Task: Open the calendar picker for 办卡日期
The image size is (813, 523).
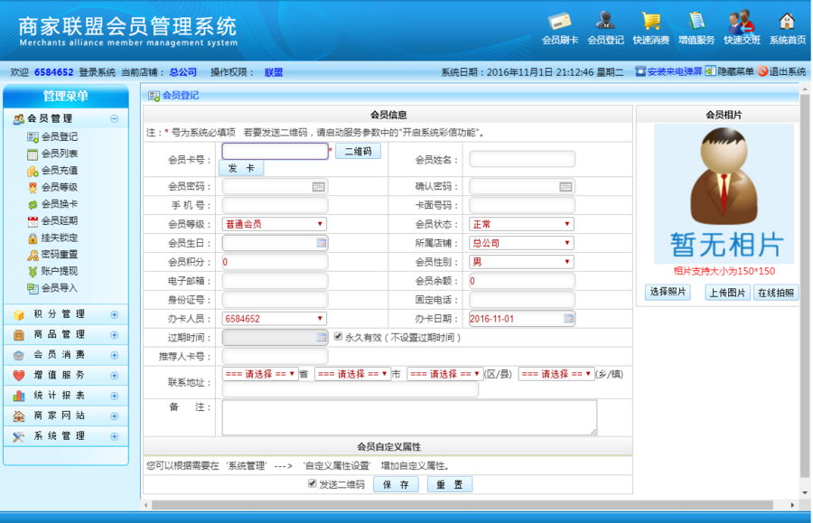Action: point(570,317)
